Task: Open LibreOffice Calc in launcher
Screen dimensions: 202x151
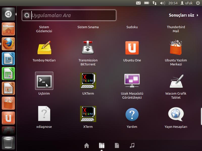Action: [x=8, y=73]
